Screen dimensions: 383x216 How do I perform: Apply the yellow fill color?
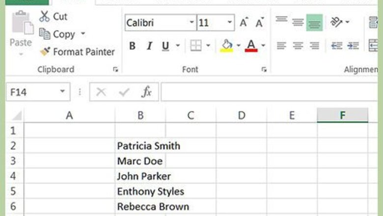coord(226,46)
